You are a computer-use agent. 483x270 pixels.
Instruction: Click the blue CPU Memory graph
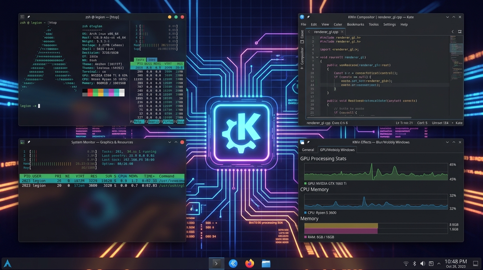[376, 201]
